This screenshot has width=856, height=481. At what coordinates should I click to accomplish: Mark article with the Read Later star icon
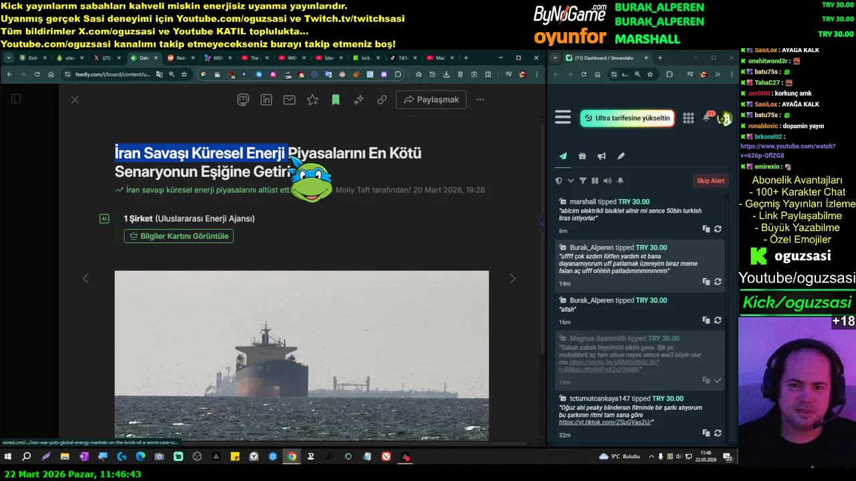pos(312,100)
